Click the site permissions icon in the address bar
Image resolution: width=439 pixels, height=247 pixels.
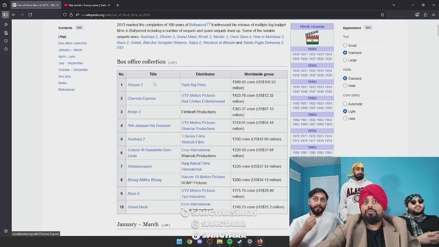coord(78,15)
